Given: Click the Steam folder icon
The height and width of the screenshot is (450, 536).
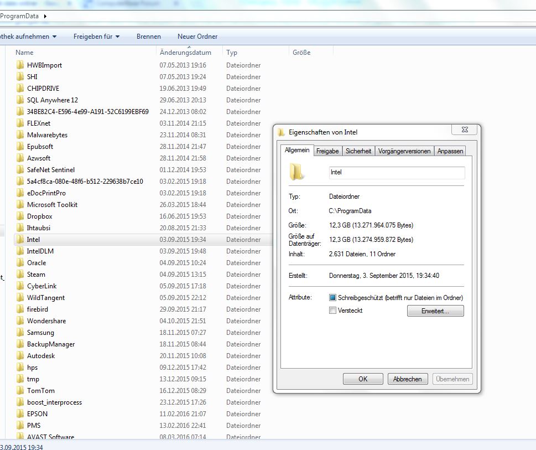Looking at the screenshot, I should [20, 274].
